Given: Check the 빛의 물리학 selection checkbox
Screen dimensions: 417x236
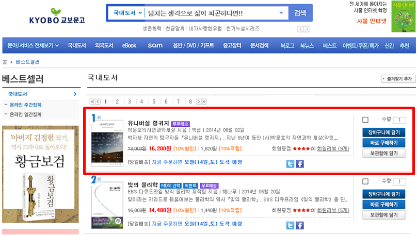Looking at the screenshot, I should 365,181.
